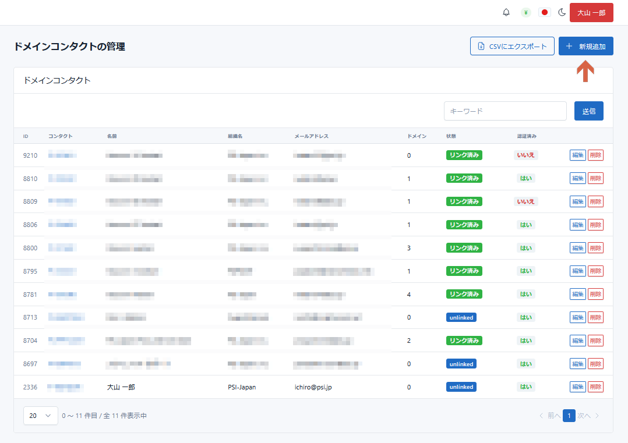This screenshot has width=628, height=443.
Task: Open the page size dropdown showing 20
Action: click(40, 416)
